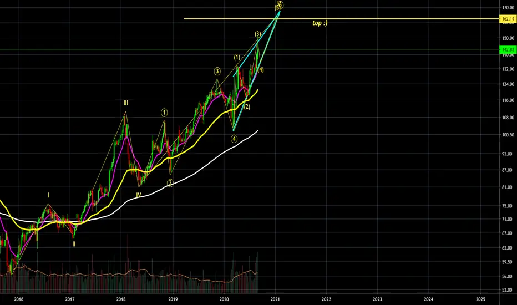Click the 2016 year label on time axis
The image size is (517, 305).
pyautogui.click(x=18, y=299)
